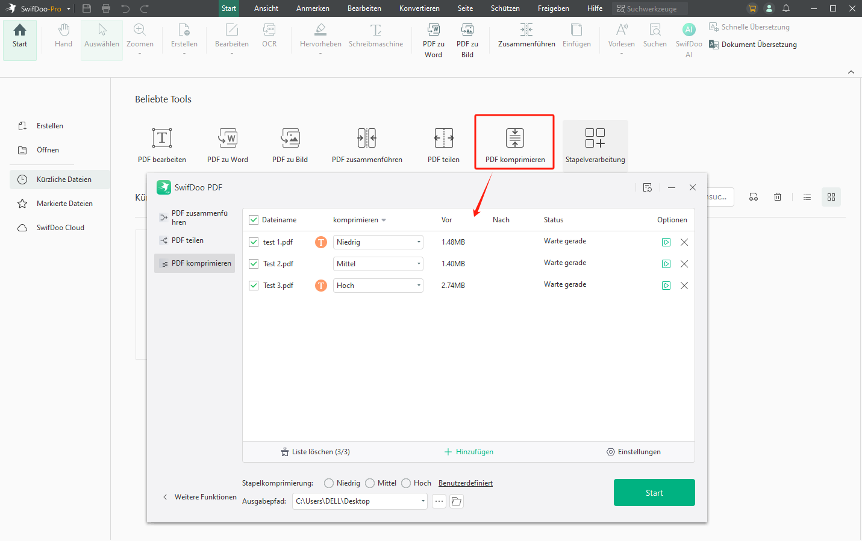
Task: Click the Suchwerkzeuge search field
Action: pos(650,8)
